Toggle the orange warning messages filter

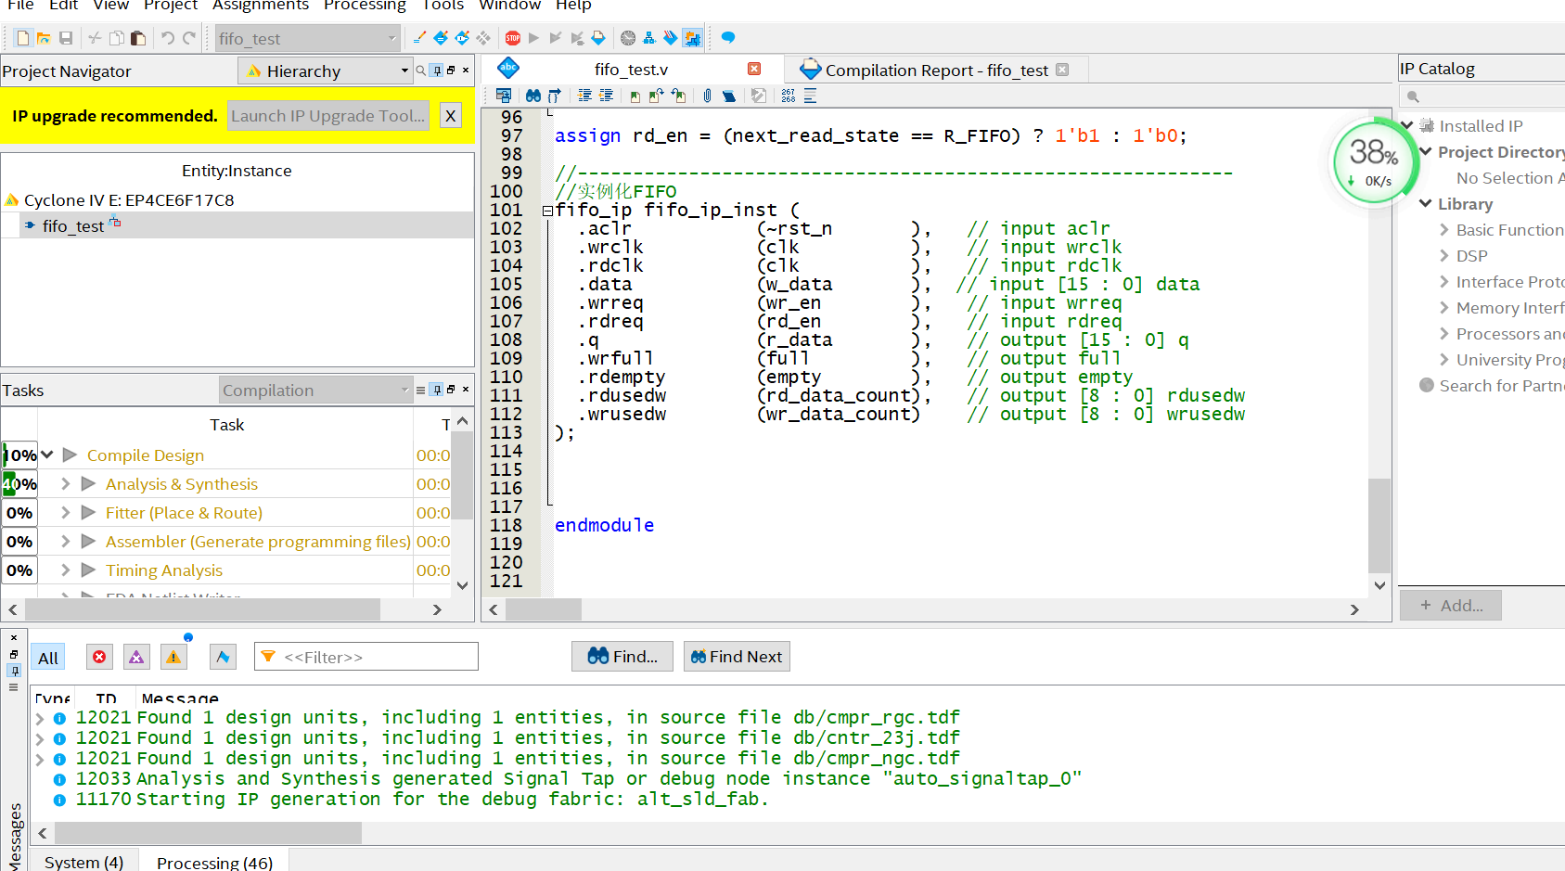pyautogui.click(x=173, y=657)
